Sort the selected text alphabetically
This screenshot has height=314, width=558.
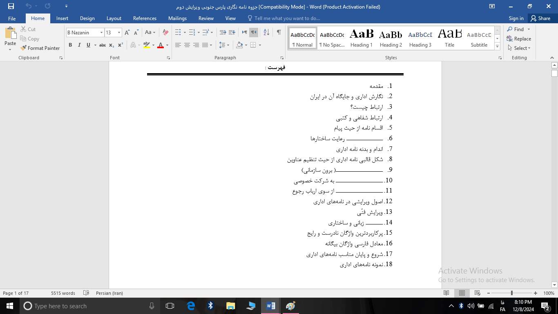coord(266,32)
